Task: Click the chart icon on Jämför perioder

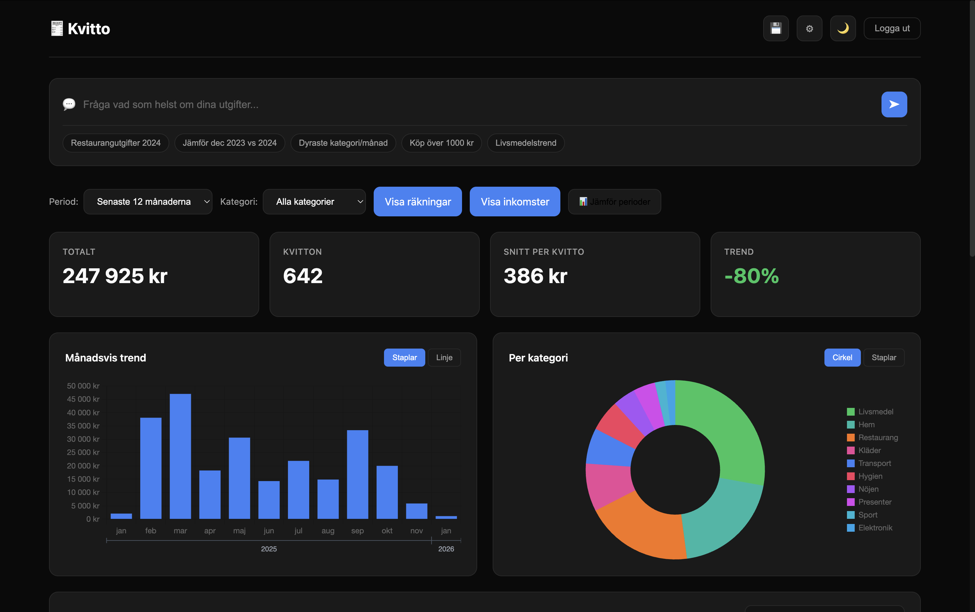Action: (583, 201)
